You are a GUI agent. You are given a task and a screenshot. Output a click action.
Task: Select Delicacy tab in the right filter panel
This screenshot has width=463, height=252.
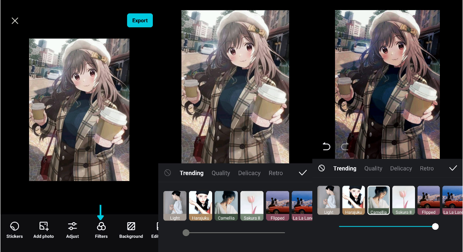[x=401, y=168]
